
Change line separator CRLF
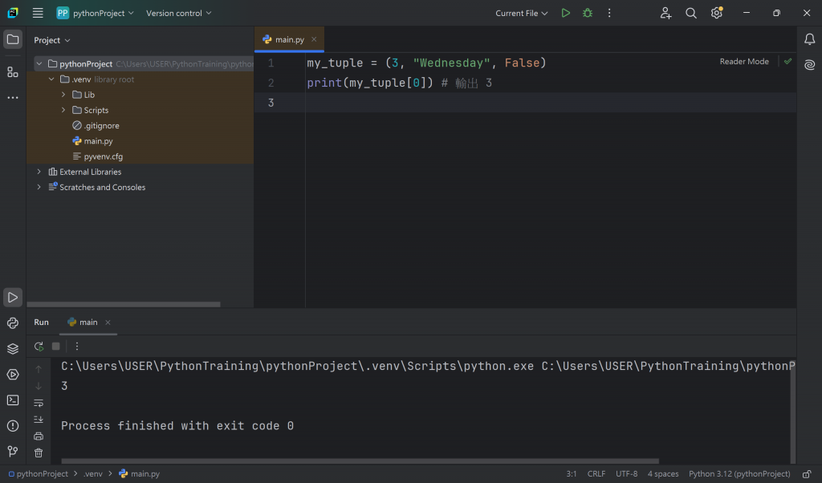coord(596,474)
